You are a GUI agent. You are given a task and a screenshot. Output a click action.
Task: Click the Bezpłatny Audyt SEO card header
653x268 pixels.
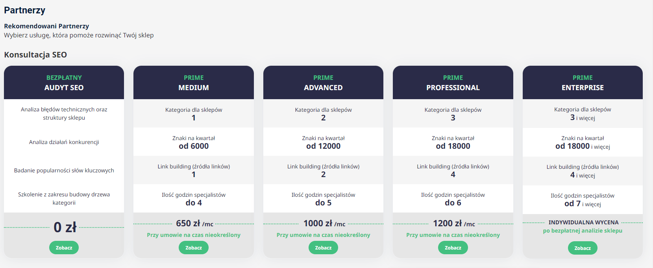click(64, 83)
